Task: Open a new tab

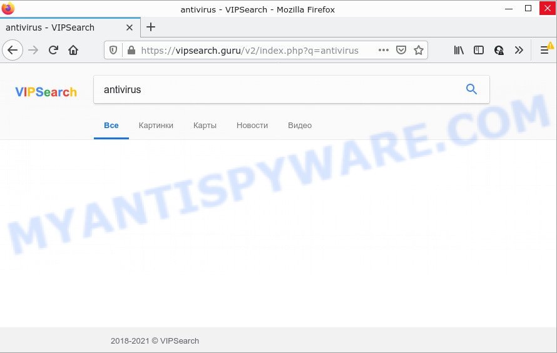Action: [151, 27]
